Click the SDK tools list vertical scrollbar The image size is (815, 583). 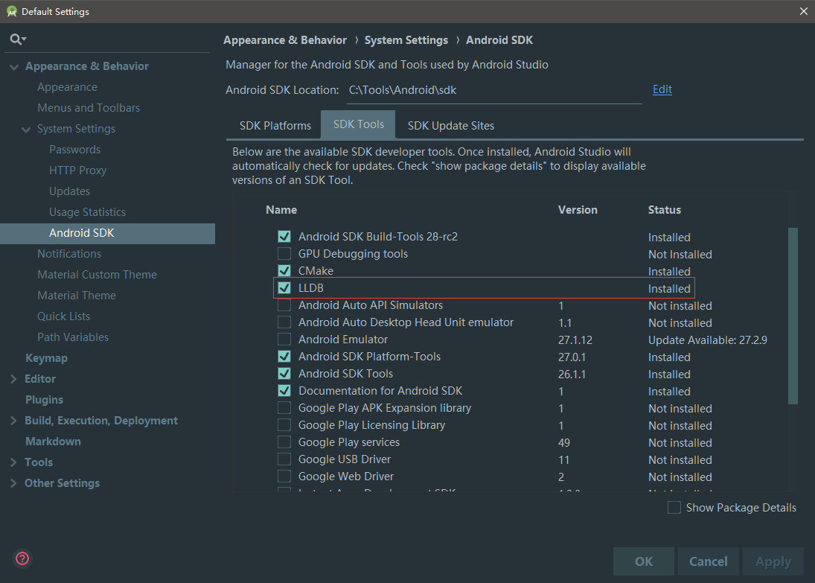point(793,316)
